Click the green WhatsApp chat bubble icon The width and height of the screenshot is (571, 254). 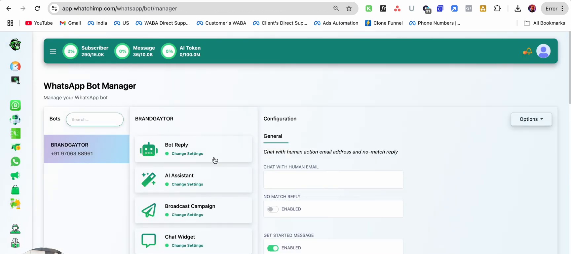[15, 161]
